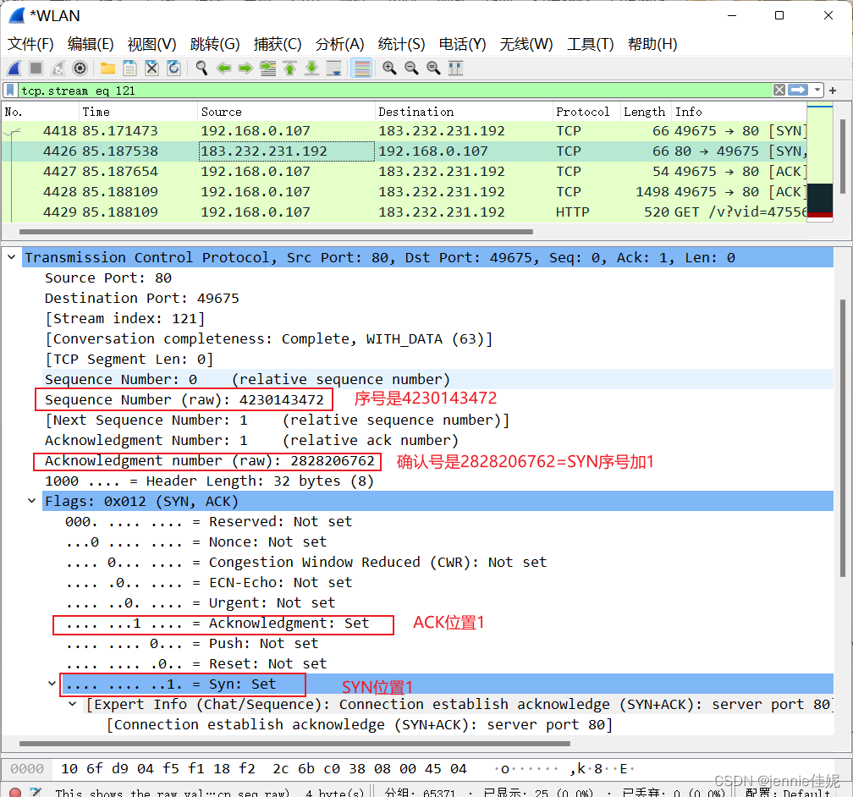The image size is (853, 797).
Task: Open the 文件(F) menu
Action: point(30,44)
